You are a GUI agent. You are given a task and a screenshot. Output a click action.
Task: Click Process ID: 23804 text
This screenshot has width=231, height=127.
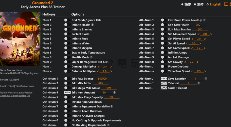click(x=9, y=80)
